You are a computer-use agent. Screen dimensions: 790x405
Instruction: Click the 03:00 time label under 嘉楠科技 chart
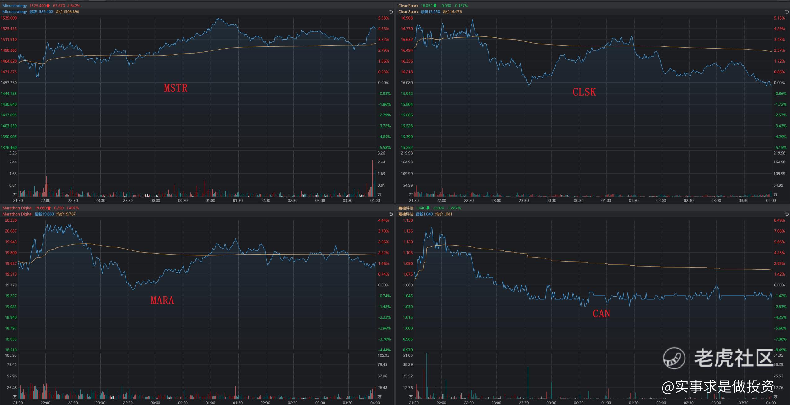tap(716, 403)
